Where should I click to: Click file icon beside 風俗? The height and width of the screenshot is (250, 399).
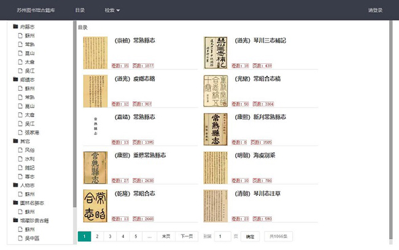tap(20, 150)
